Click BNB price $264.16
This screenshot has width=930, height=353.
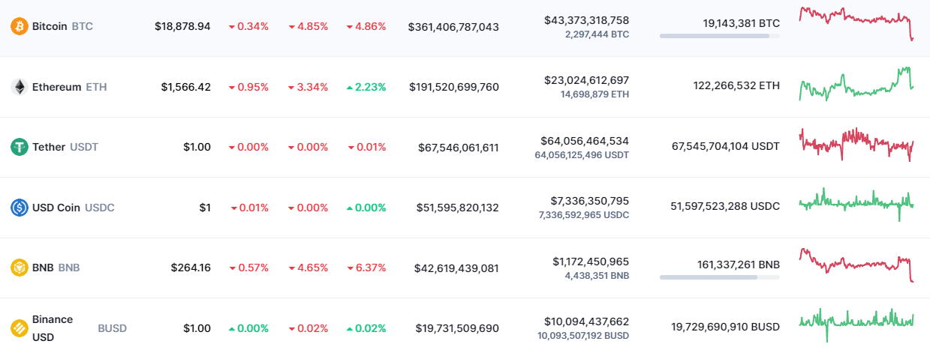191,268
